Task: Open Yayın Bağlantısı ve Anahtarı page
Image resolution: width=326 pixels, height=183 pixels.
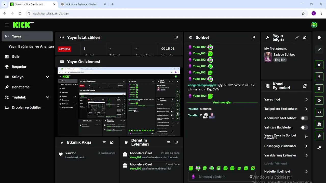Action: point(31,47)
